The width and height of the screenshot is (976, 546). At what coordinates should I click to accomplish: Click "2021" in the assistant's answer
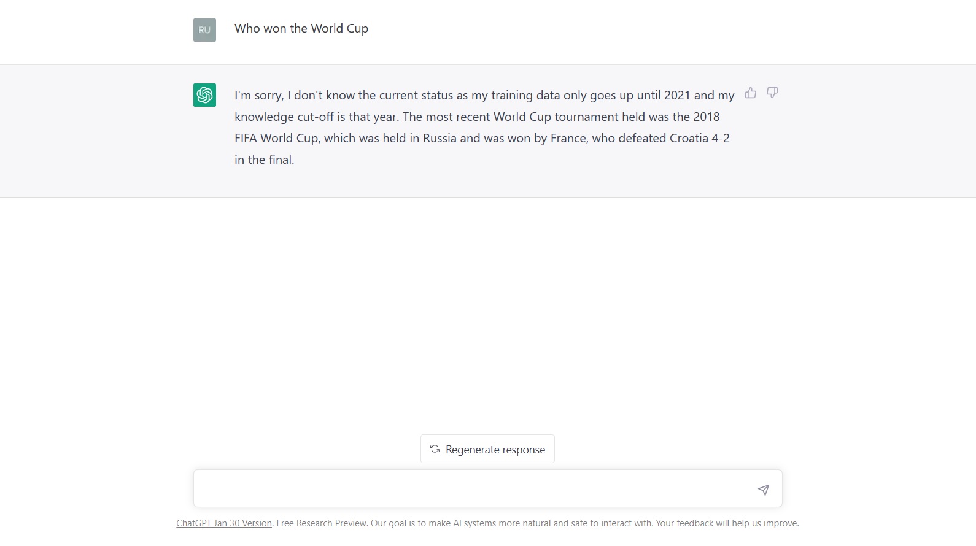point(677,96)
